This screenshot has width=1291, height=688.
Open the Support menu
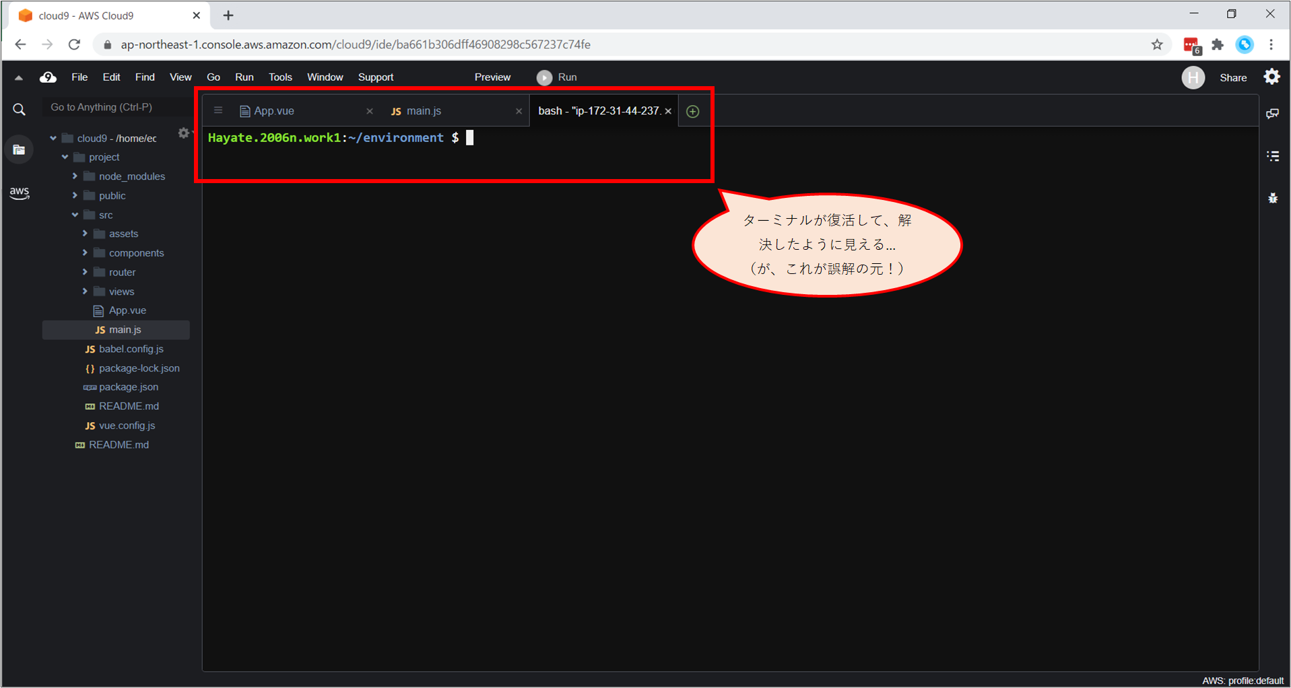[375, 77]
